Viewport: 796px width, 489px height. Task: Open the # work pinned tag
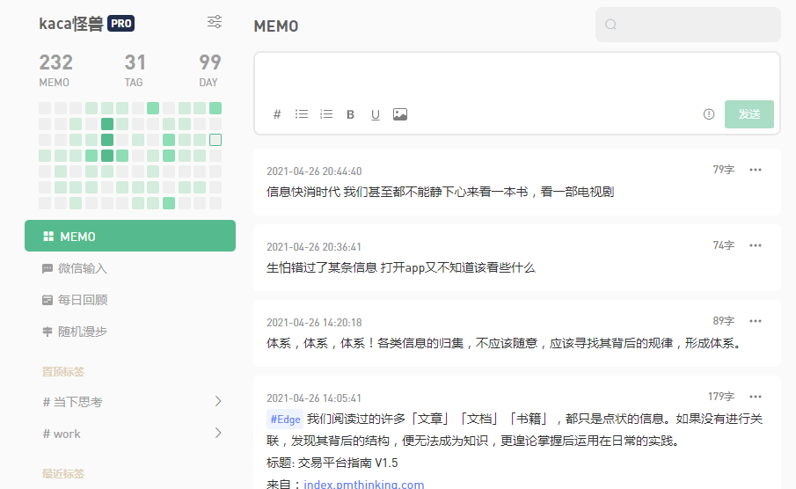click(62, 434)
